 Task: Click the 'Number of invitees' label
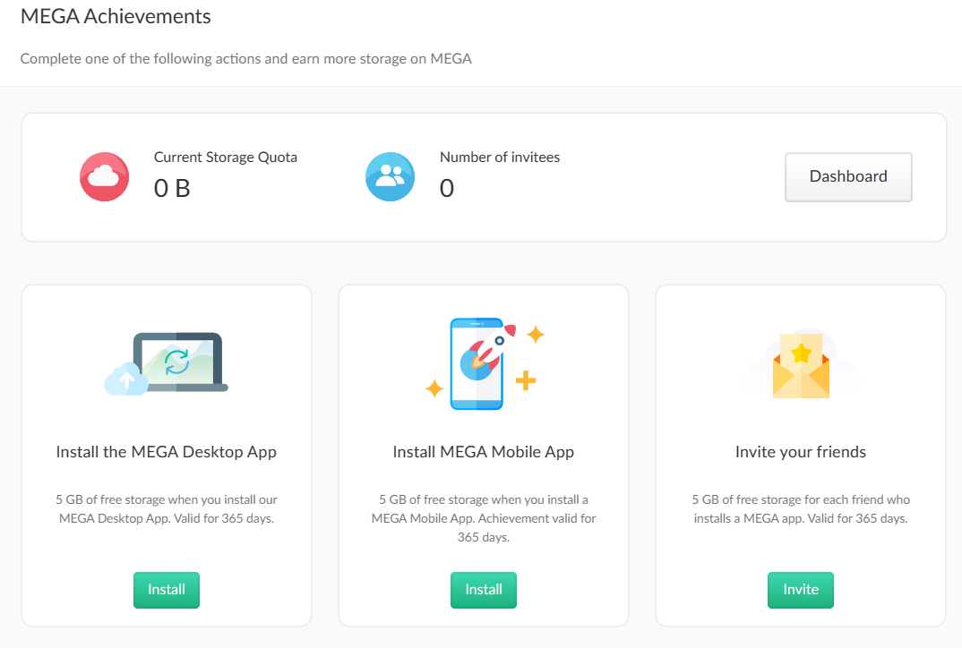pyautogui.click(x=500, y=157)
